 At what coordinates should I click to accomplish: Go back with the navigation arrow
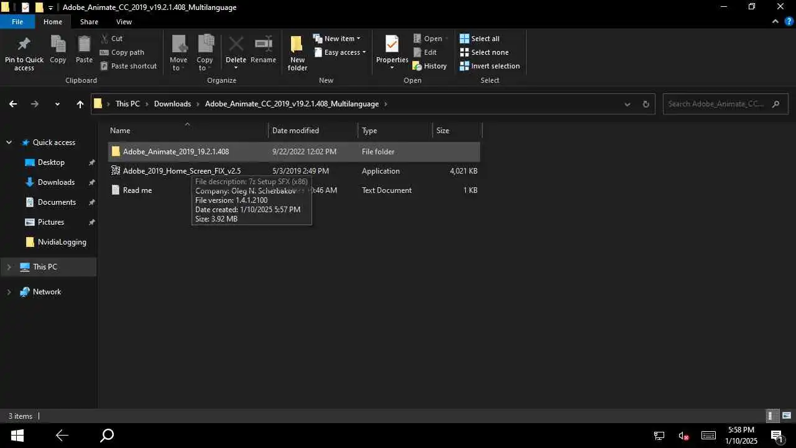click(x=13, y=104)
